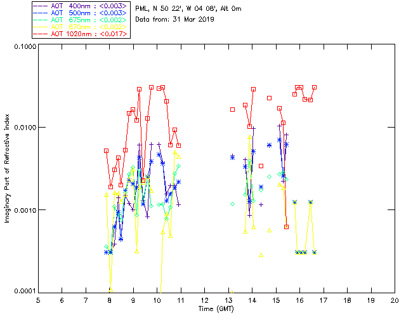
Task: Click the AOT 675nm legend entry
Action: point(81,20)
